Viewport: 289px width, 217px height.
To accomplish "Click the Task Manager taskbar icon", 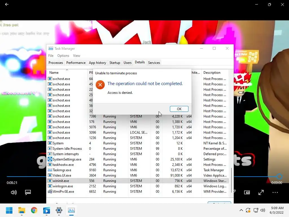I will click(x=71, y=210).
